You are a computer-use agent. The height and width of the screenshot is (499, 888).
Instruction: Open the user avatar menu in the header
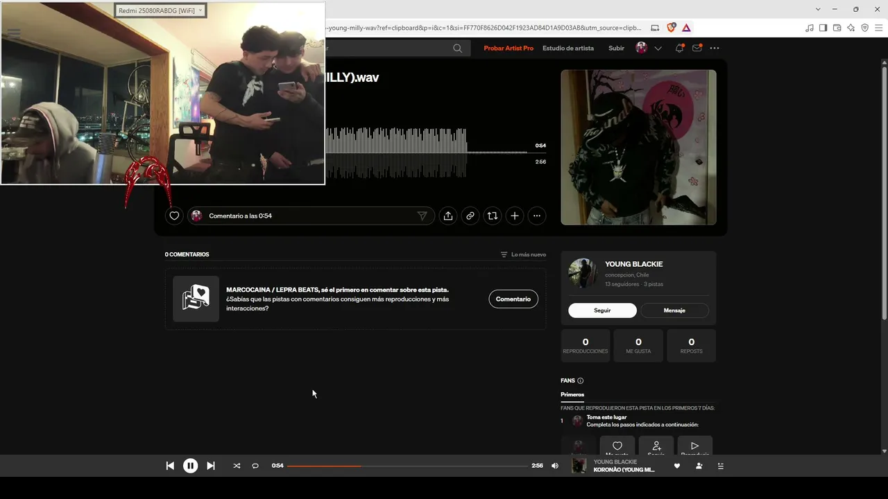coord(642,48)
